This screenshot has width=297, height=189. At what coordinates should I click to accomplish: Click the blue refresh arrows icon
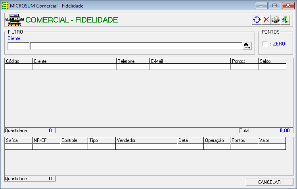tap(257, 20)
